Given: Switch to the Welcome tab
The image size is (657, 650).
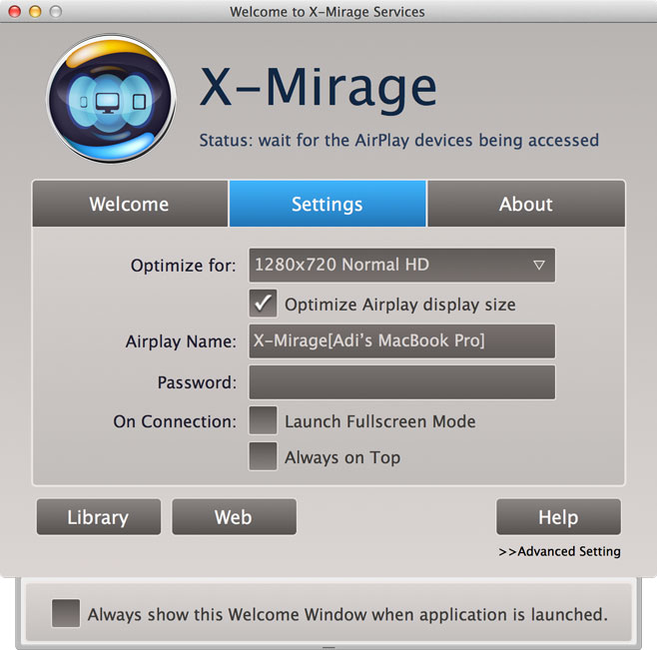Looking at the screenshot, I should point(130,204).
